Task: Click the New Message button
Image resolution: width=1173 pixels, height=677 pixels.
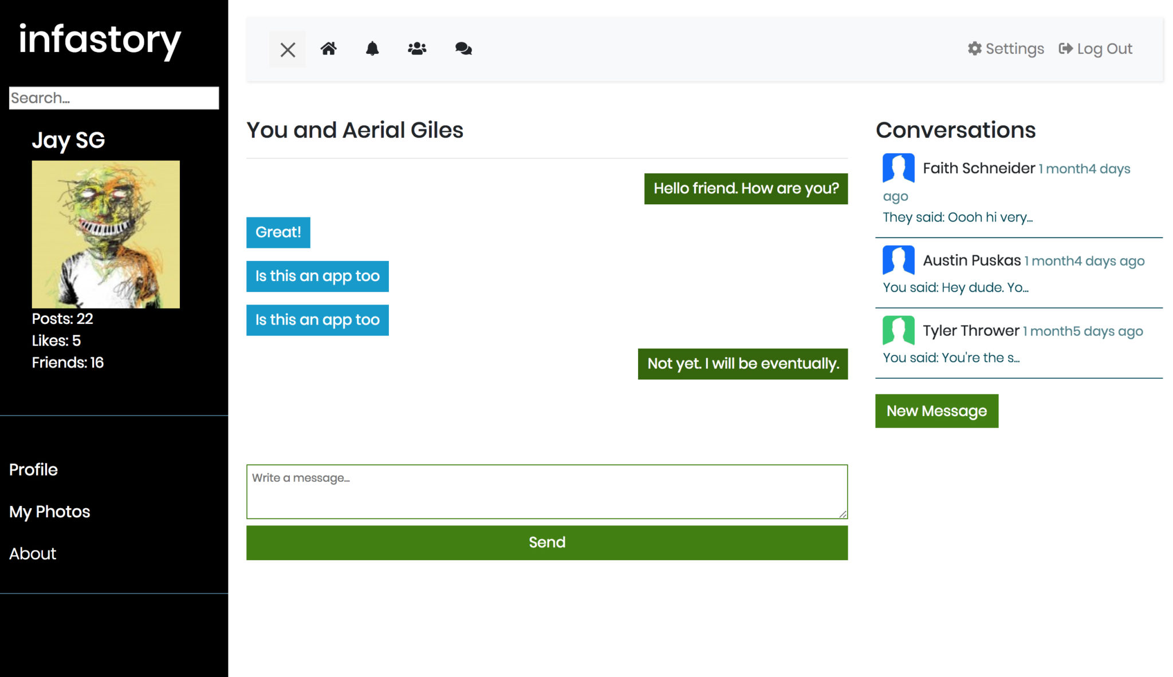Action: tap(936, 411)
